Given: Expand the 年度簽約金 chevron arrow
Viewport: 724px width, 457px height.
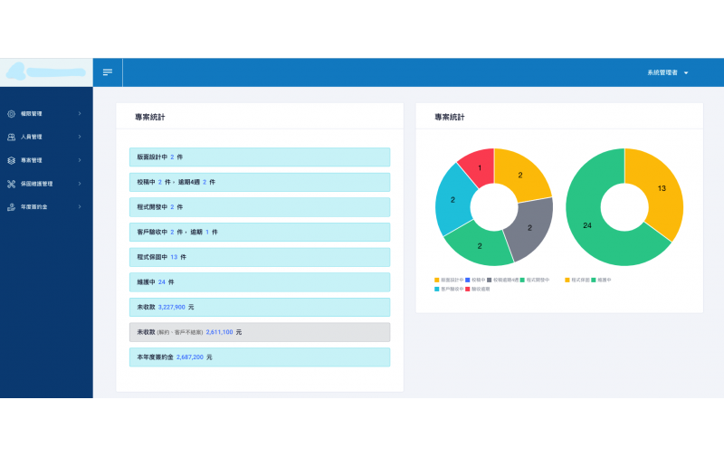Looking at the screenshot, I should (x=80, y=207).
